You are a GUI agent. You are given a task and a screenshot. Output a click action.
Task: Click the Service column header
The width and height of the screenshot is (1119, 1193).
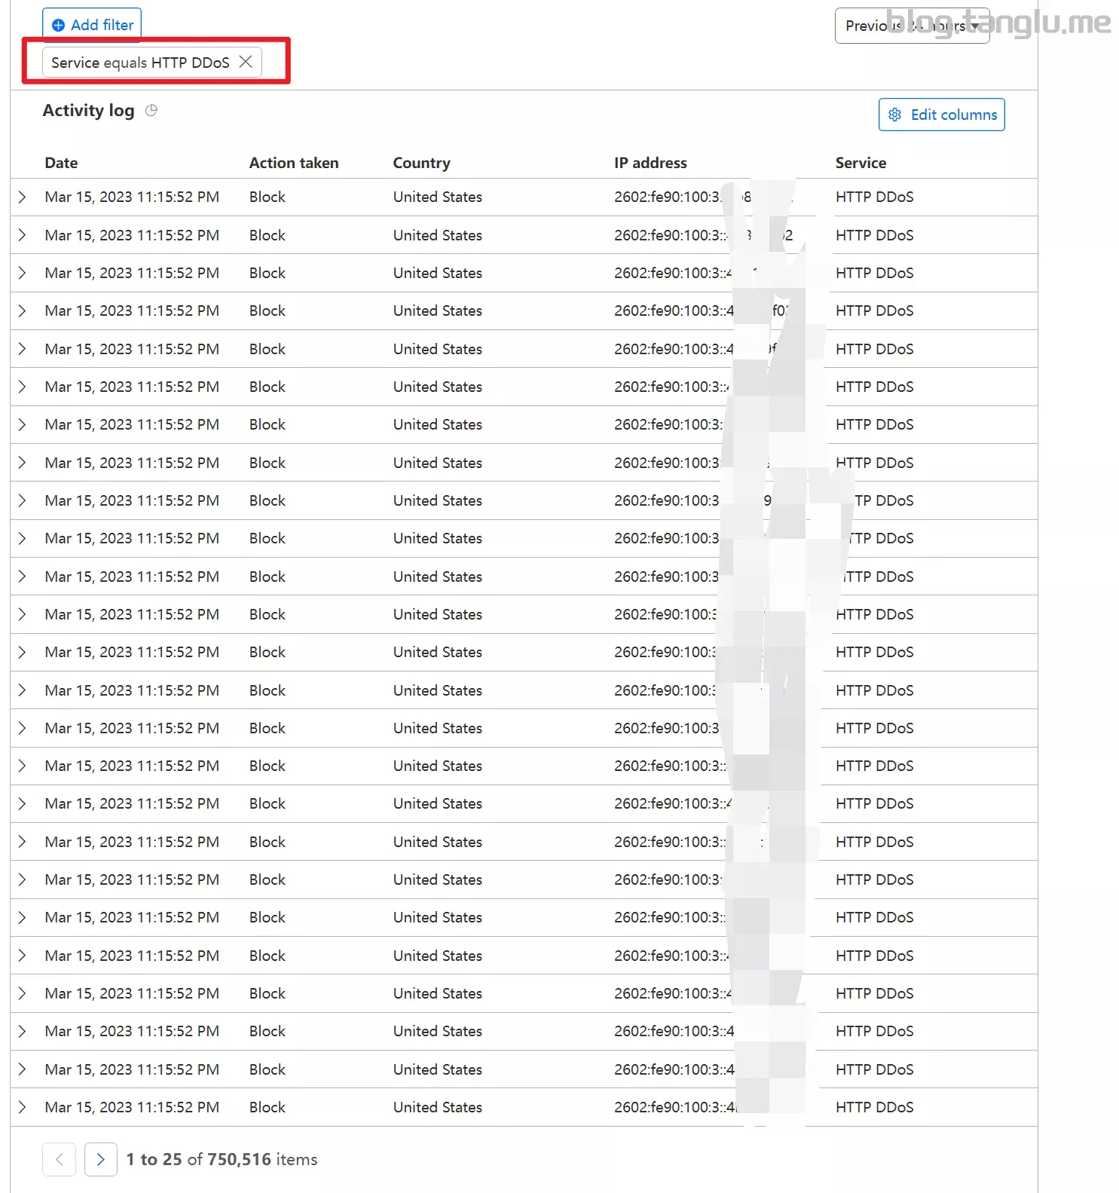[x=861, y=163]
